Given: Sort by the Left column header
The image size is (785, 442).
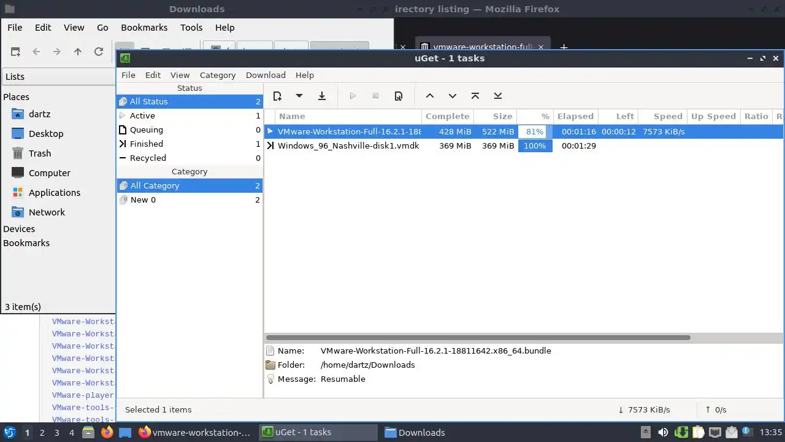Looking at the screenshot, I should (x=618, y=116).
